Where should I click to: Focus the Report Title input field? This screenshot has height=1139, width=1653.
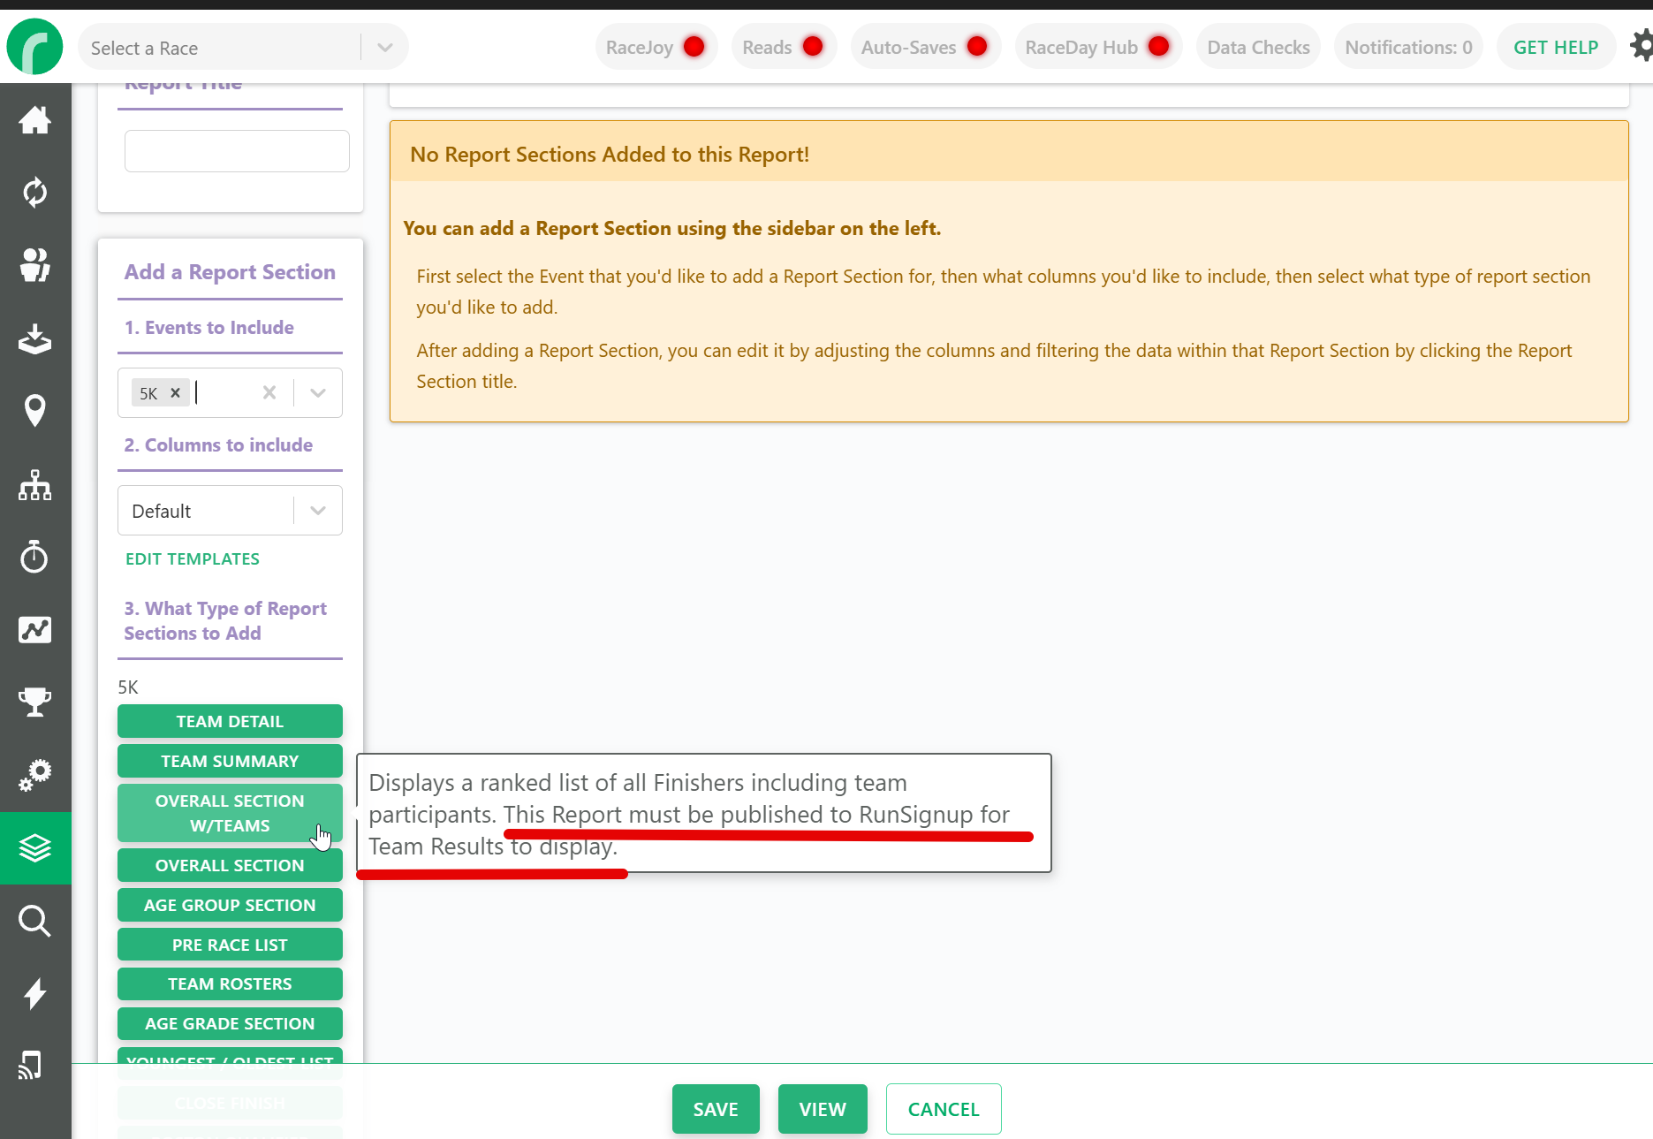[237, 151]
